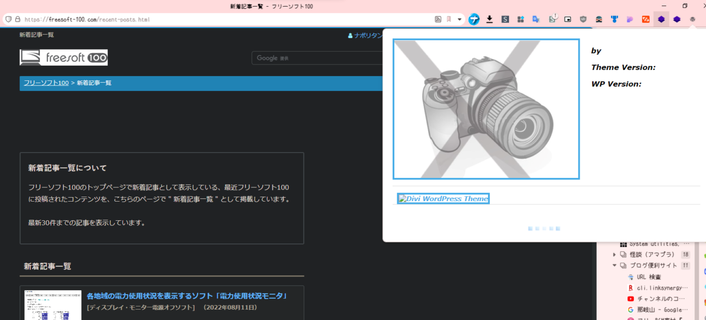Open the 電力使用状況モニタ article title link
This screenshot has width=706, height=320.
tap(187, 296)
